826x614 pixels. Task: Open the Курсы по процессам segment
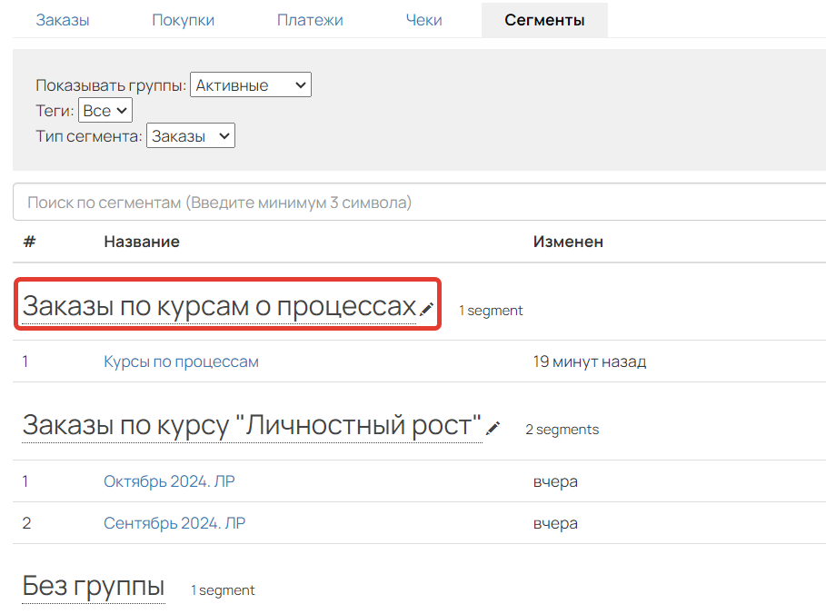[x=181, y=361]
